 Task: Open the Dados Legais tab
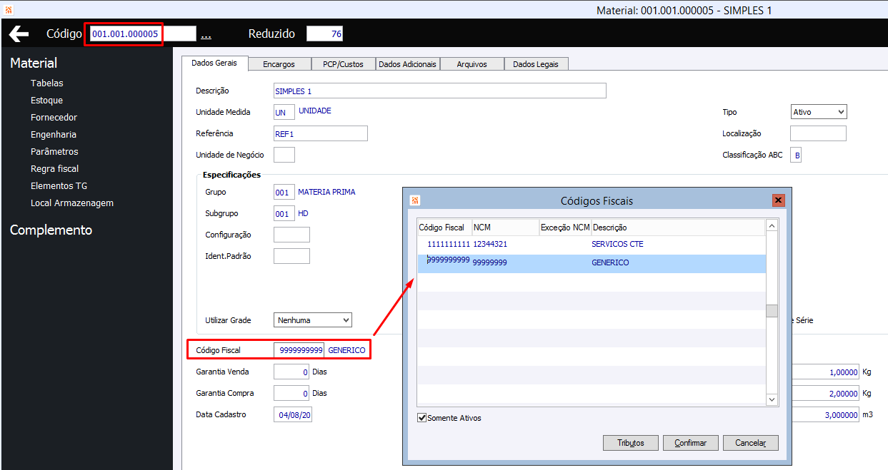click(x=537, y=64)
